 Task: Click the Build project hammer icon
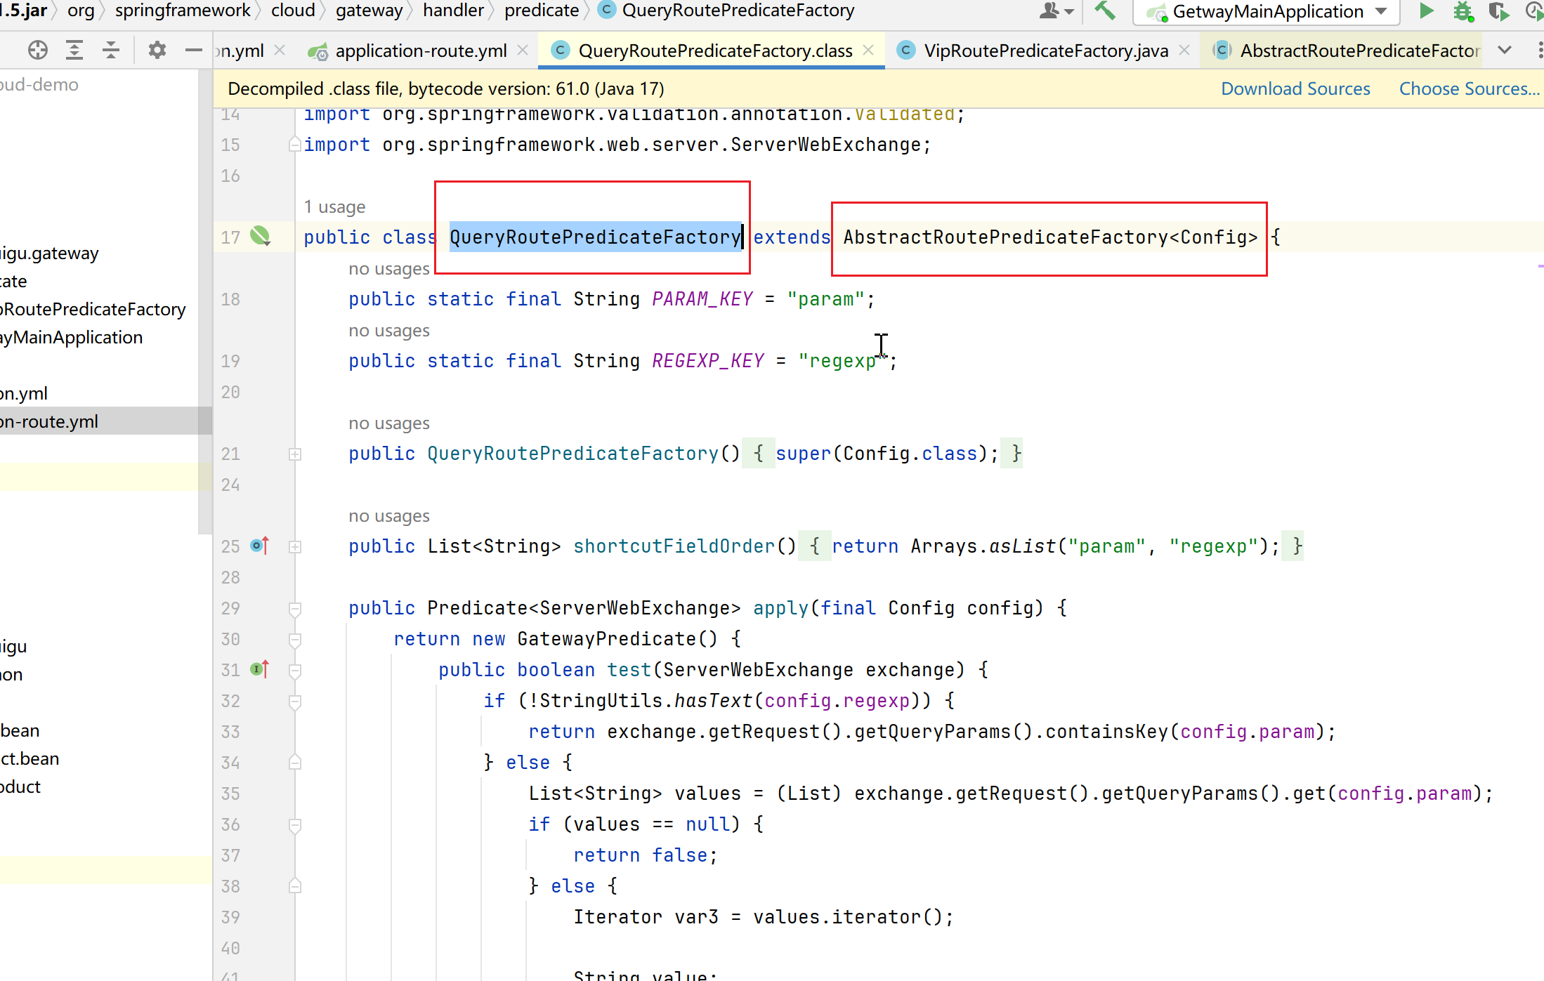(1105, 11)
